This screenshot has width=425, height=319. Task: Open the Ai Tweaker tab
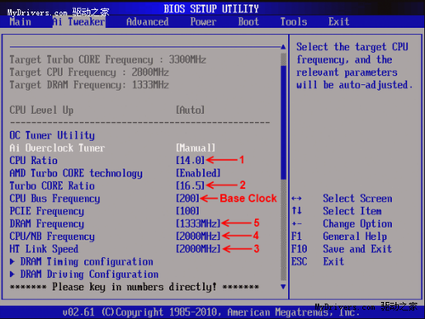point(79,22)
